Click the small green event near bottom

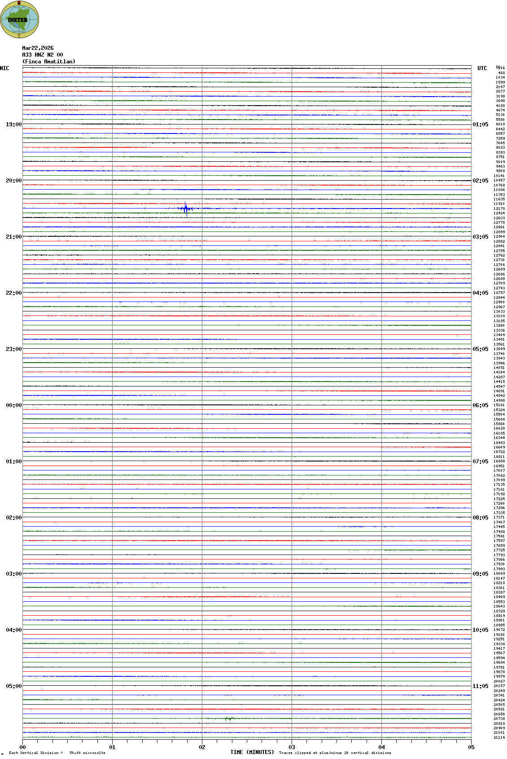pyautogui.click(x=229, y=719)
